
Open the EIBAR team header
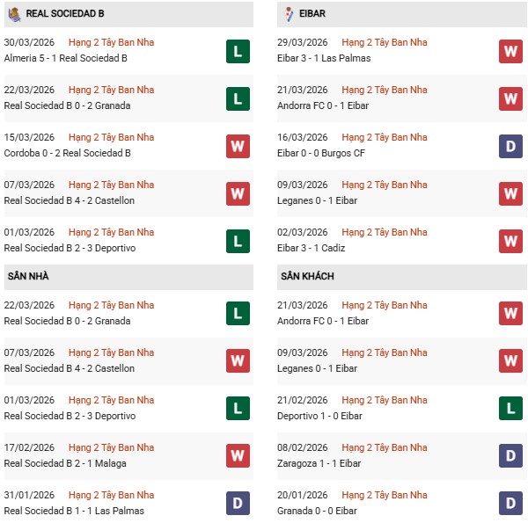click(316, 14)
